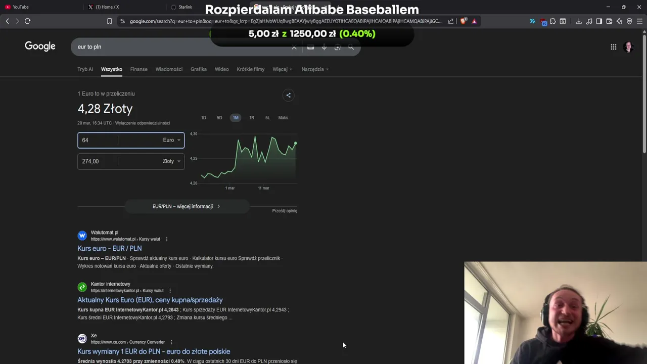This screenshot has width=647, height=364.
Task: Open the Brave Wallet icon
Action: (609, 21)
